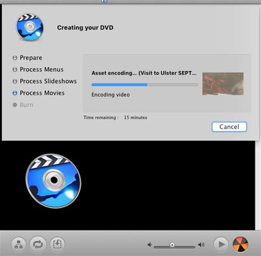Select the Burn step
Screen dimensions: 261x256
26,105
